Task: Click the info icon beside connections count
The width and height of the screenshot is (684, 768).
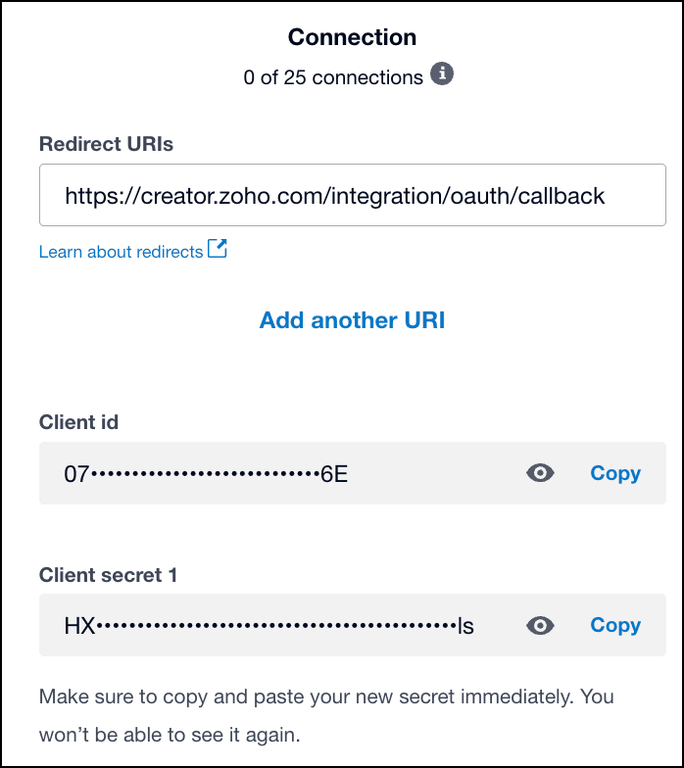Action: point(443,75)
